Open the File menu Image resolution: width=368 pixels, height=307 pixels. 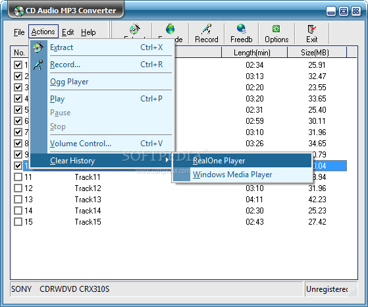pyautogui.click(x=19, y=32)
